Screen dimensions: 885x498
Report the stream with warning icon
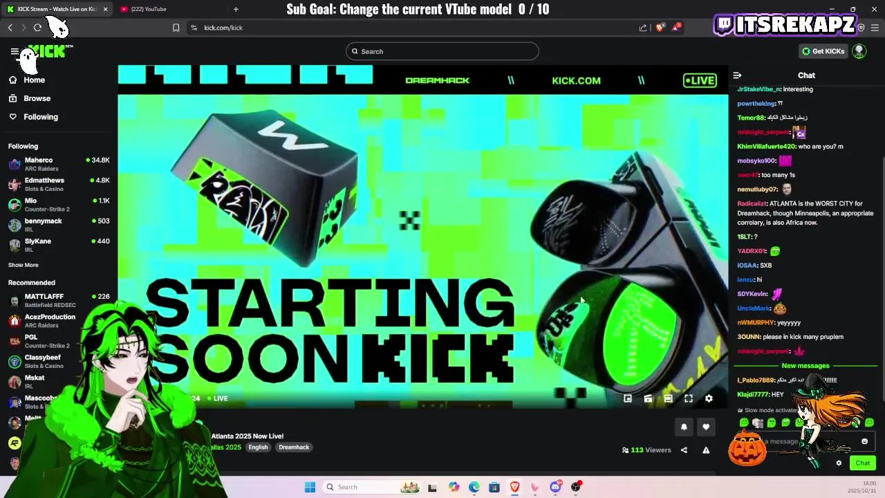(x=706, y=450)
